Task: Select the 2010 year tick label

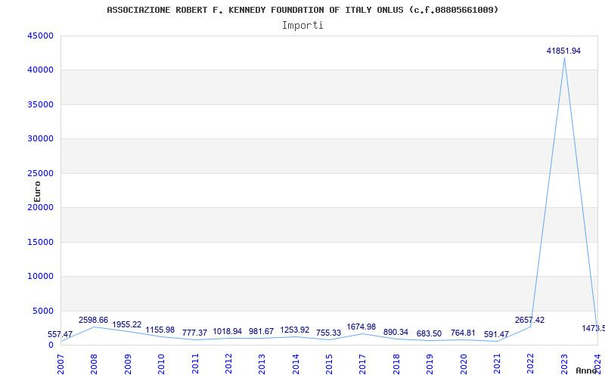Action: click(x=161, y=364)
